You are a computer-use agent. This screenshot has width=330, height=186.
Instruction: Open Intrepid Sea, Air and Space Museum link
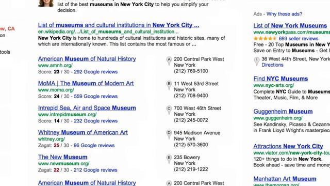tap(87, 108)
